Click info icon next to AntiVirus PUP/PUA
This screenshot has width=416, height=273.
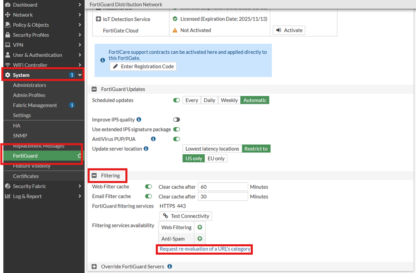(x=153, y=139)
